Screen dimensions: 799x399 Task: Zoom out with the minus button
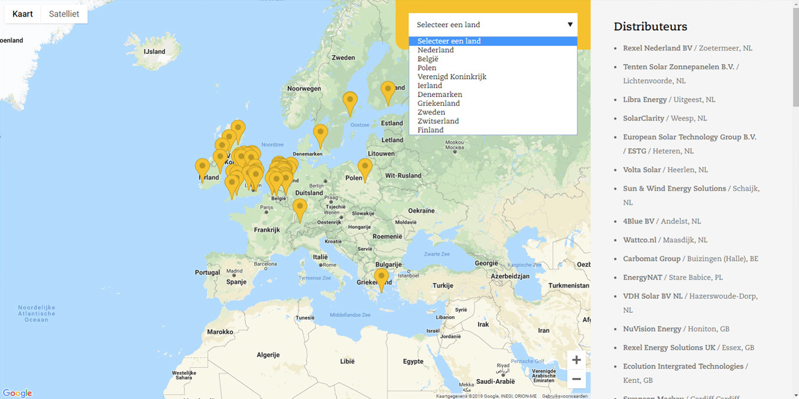[x=576, y=379]
